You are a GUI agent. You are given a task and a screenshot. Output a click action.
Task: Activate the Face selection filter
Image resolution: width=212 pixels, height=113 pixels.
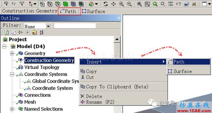[58, 4]
